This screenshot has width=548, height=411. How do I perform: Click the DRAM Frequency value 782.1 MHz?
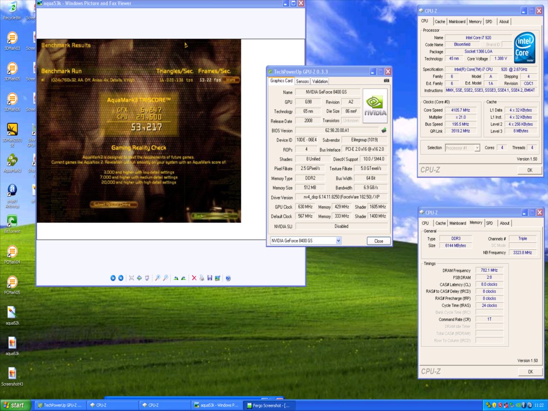tap(489, 271)
